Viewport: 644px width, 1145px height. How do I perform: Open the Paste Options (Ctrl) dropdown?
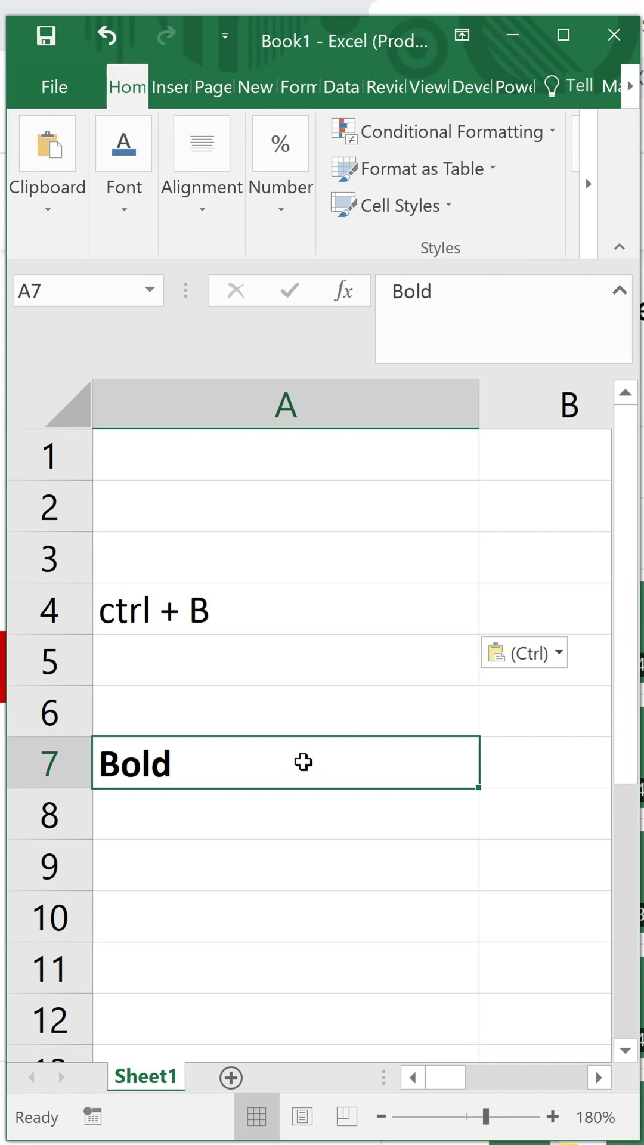[524, 653]
